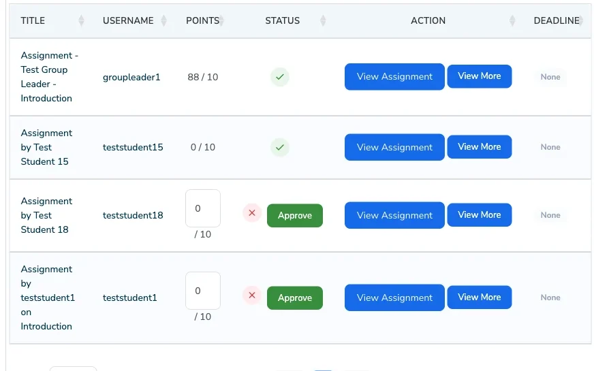594x371 pixels.
Task: Click green checkmark status for teststudent15
Action: click(280, 147)
